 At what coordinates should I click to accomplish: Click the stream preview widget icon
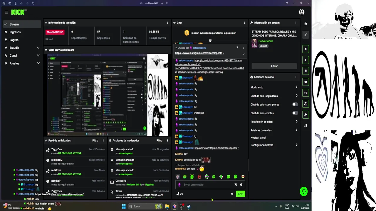tap(305, 49)
